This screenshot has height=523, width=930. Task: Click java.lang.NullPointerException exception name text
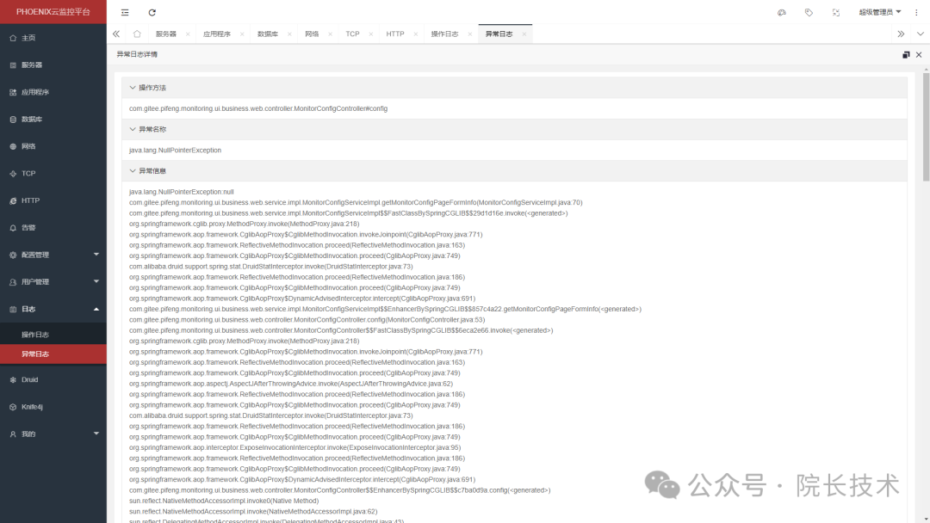(x=175, y=151)
